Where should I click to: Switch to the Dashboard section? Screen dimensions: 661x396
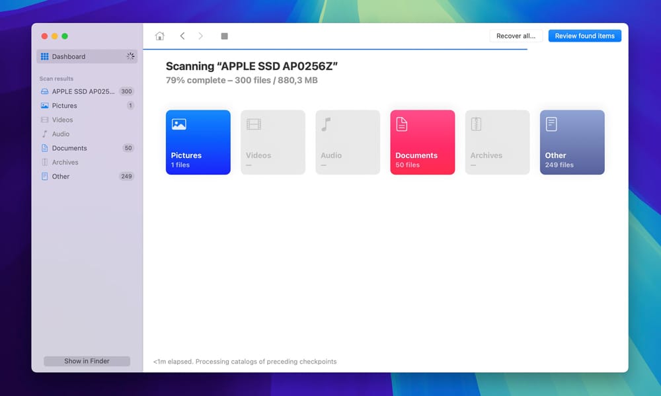tap(69, 56)
